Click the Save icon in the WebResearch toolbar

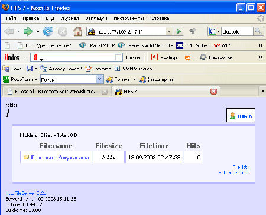tap(6, 69)
